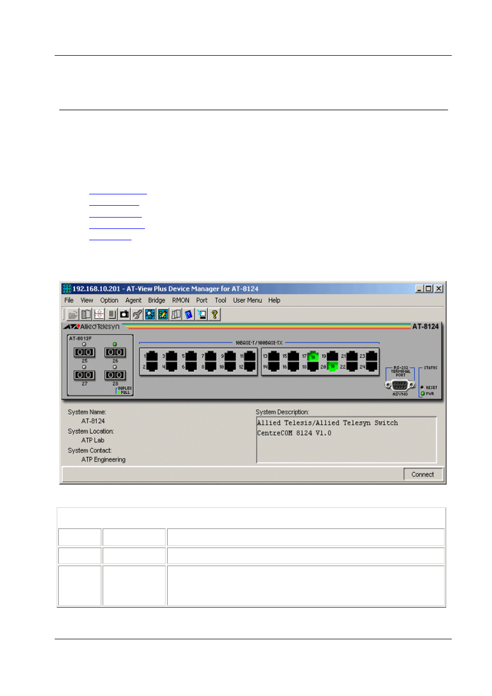Click the open book toolbar icon
Viewport: 492px width, 696px height.
point(86,314)
